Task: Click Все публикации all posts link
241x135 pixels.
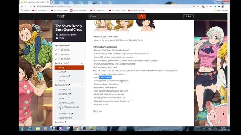Action: 62,45
